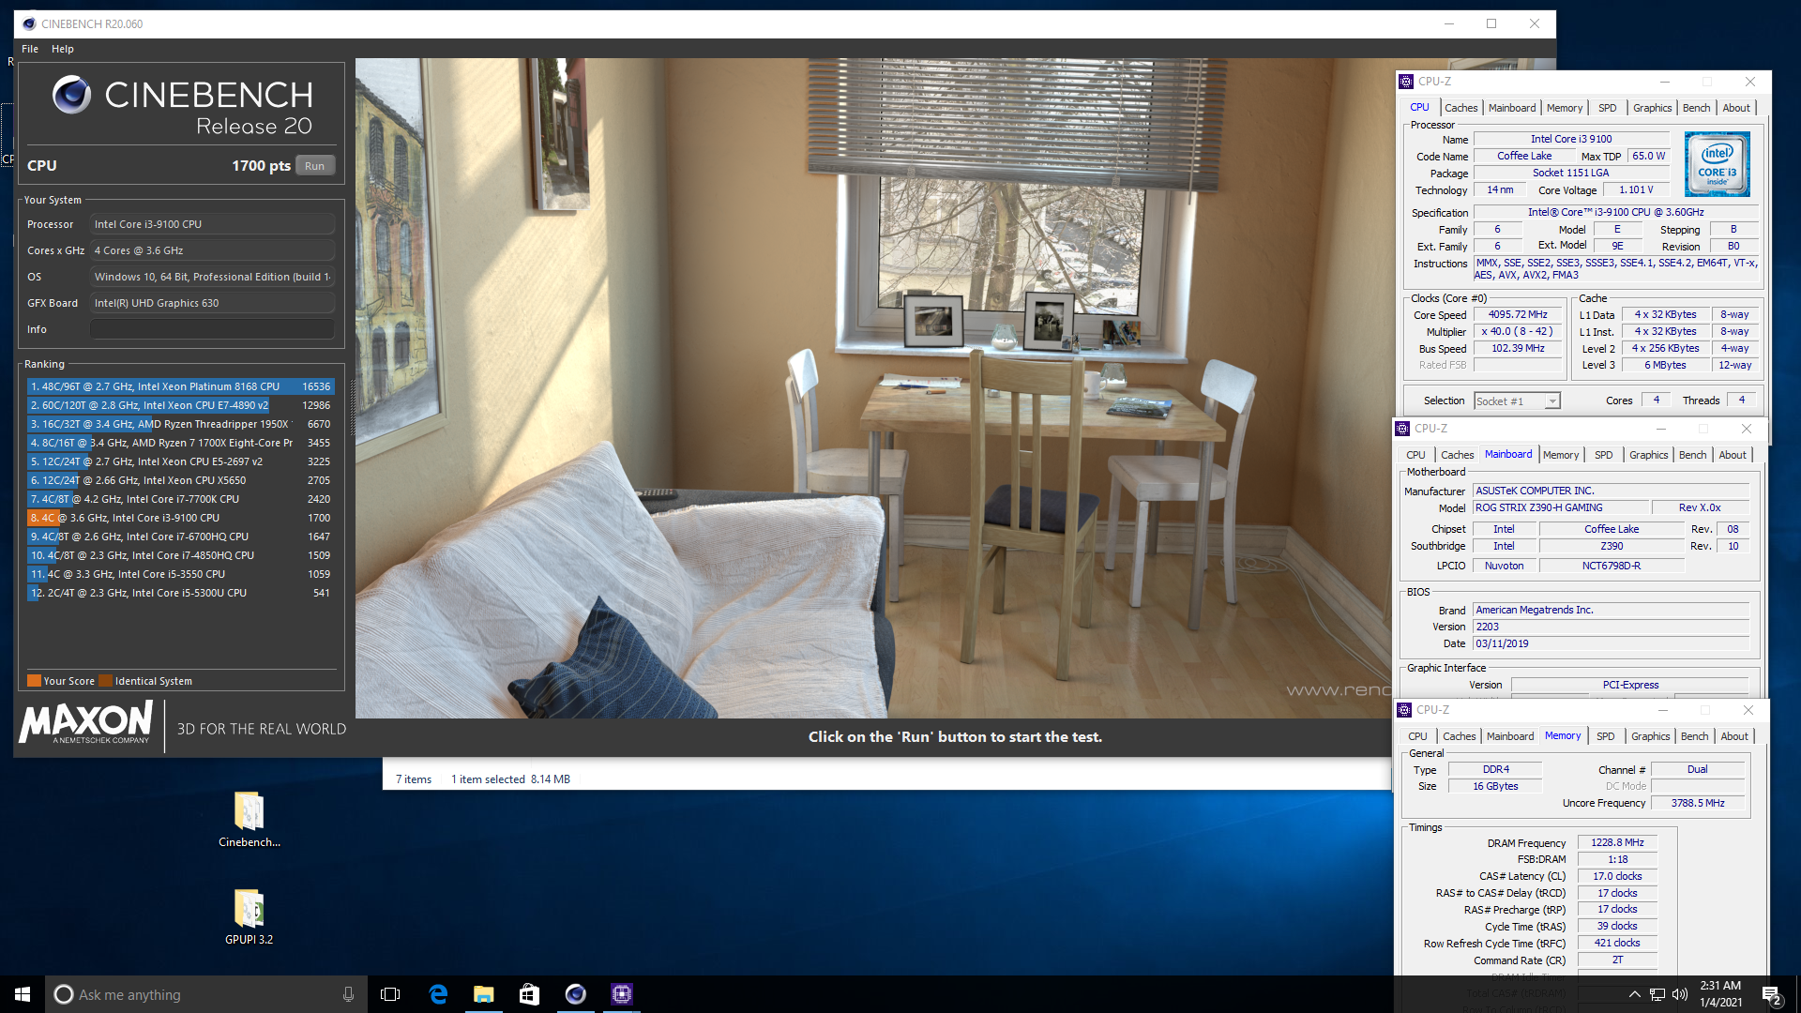
Task: Click the middle CPU-Z window title icon
Action: pos(1402,429)
